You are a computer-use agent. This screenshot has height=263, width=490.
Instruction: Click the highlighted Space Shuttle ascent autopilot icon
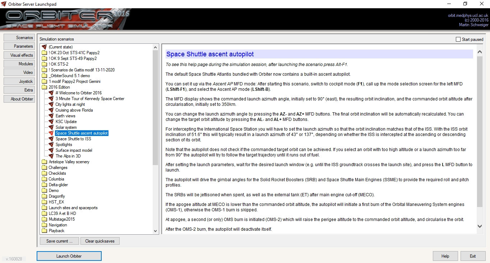pyautogui.click(x=51, y=133)
